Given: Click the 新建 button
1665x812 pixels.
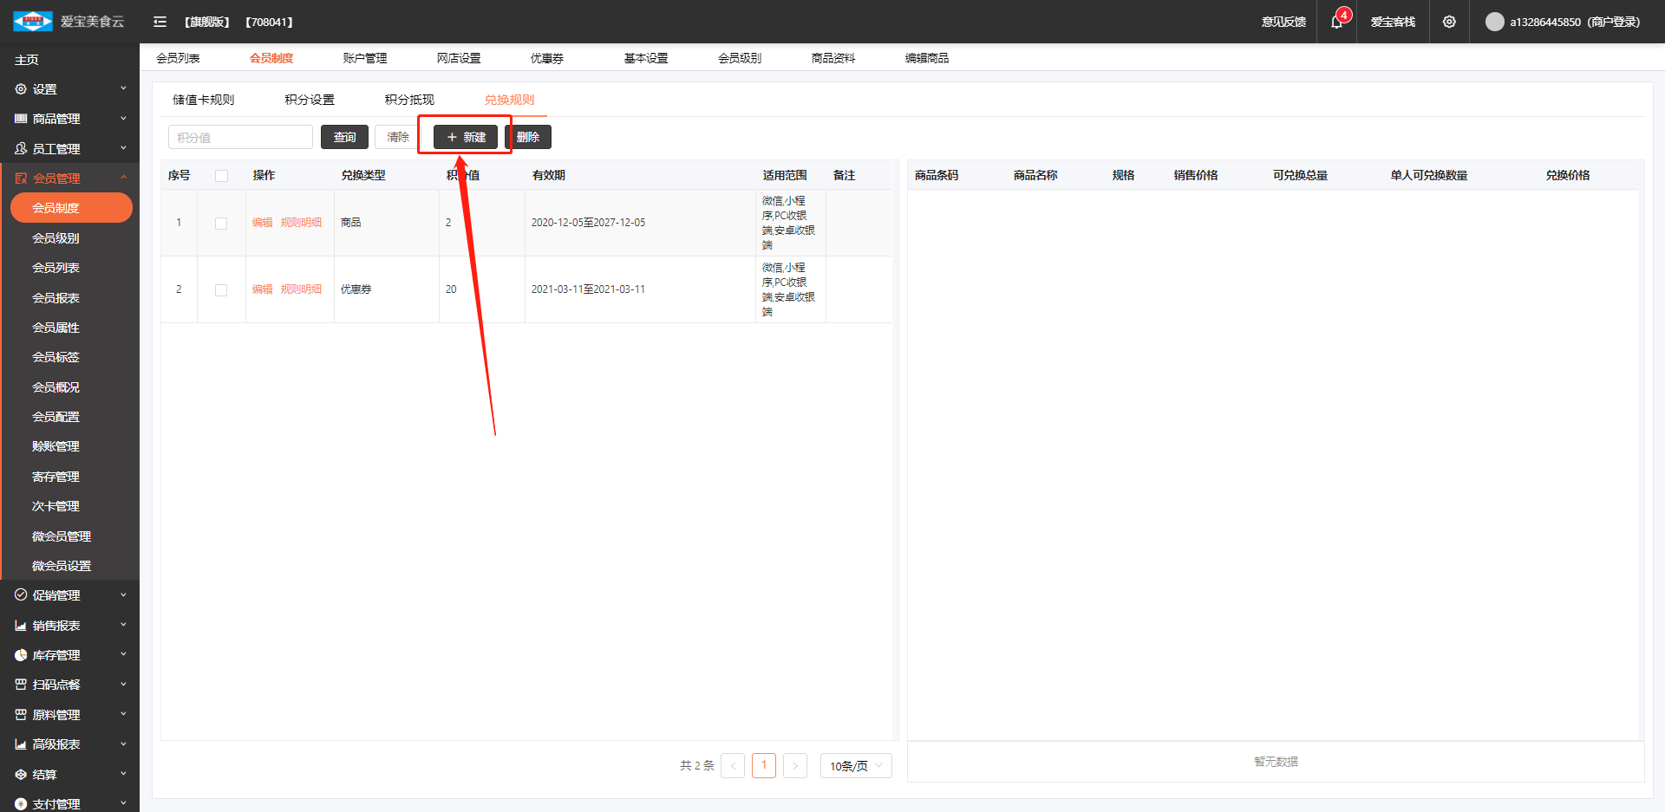Looking at the screenshot, I should (x=466, y=137).
